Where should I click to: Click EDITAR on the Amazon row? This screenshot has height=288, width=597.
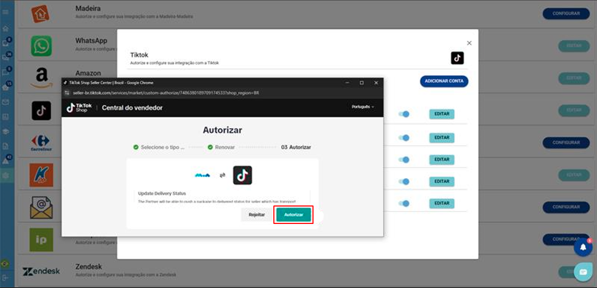[x=574, y=78]
